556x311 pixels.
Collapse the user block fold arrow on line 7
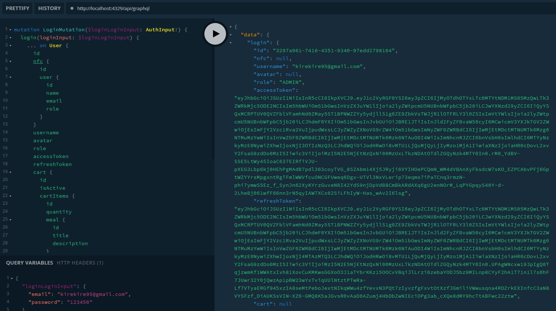tap(10, 77)
